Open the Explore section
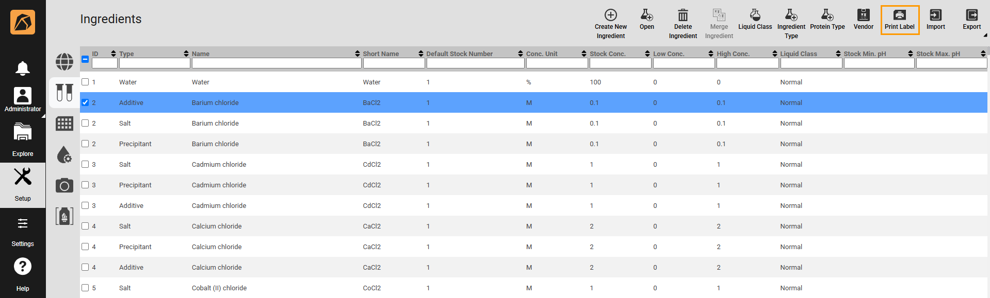Screen dimensions: 990x298 [23, 139]
